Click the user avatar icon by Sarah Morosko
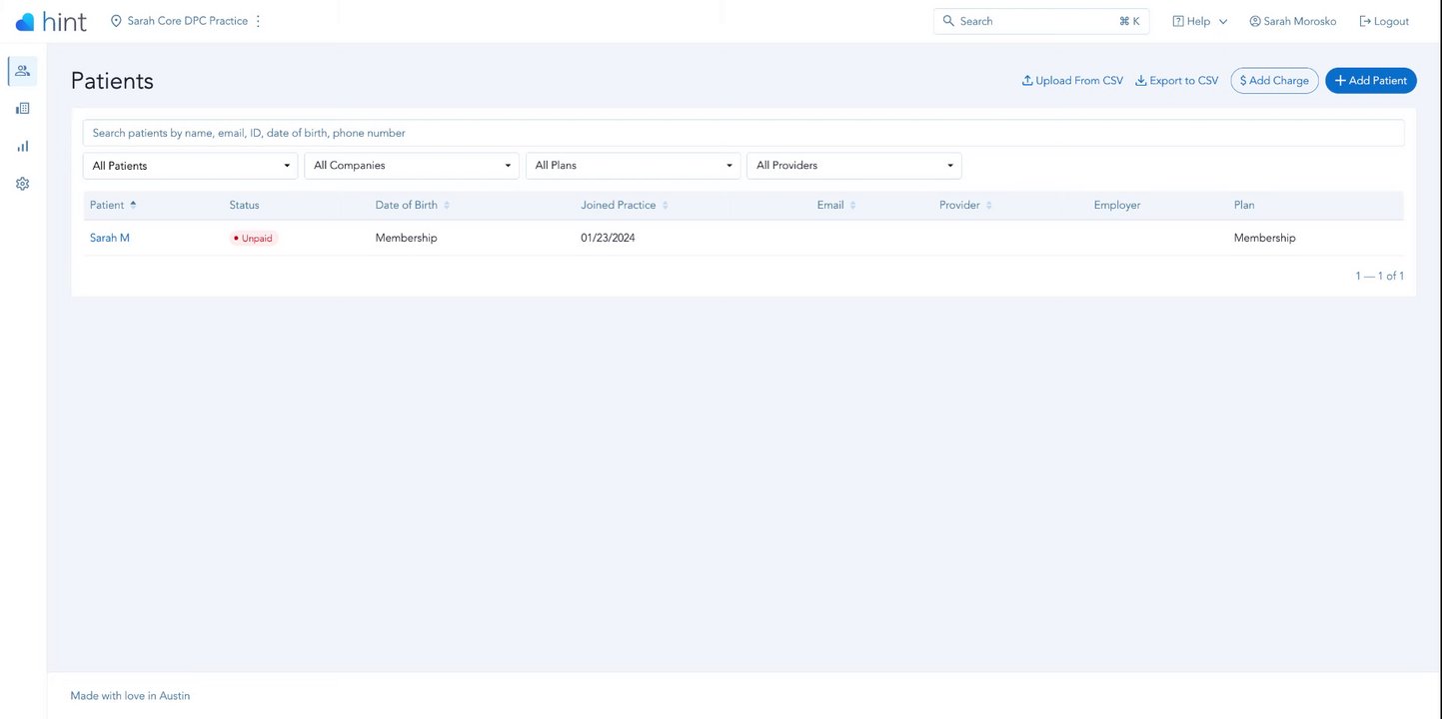This screenshot has height=719, width=1442. 1255,21
